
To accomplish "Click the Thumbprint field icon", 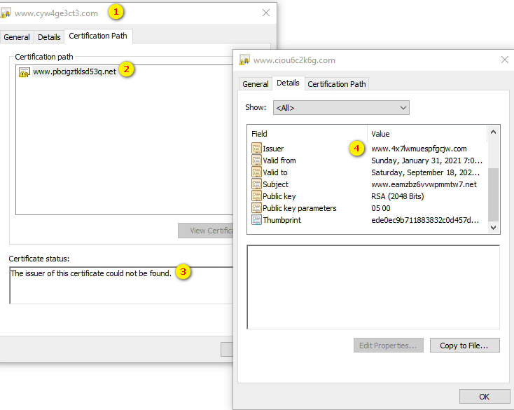I will [256, 220].
